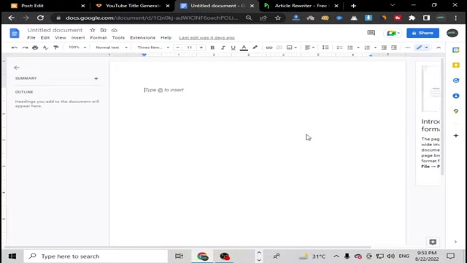The width and height of the screenshot is (467, 263).
Task: Apply a bulleted list
Action: pyautogui.click(x=350, y=47)
